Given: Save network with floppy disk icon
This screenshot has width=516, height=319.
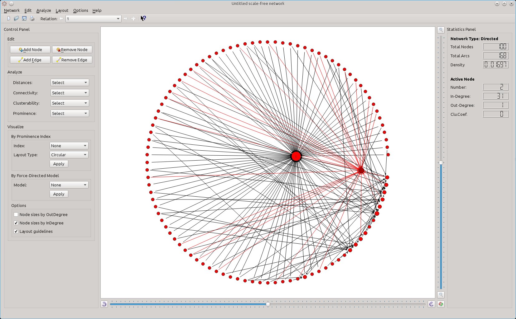Looking at the screenshot, I should (x=24, y=19).
